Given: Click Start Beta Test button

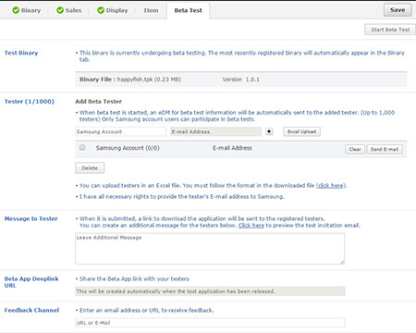Looking at the screenshot, I should point(390,30).
